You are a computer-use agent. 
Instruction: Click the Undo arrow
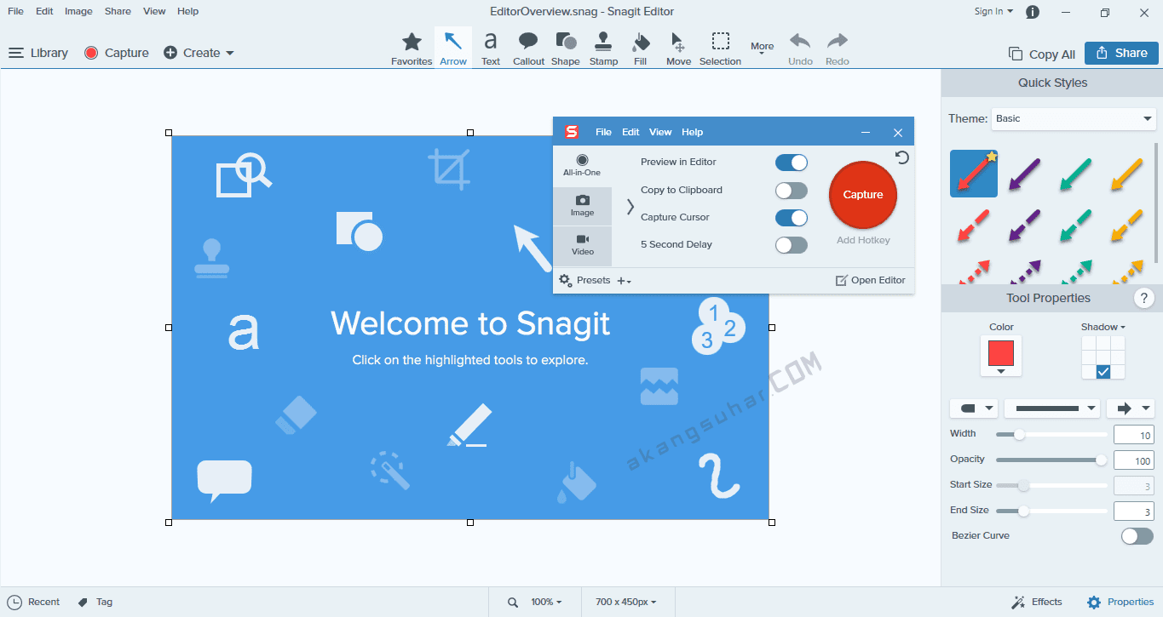pyautogui.click(x=800, y=49)
